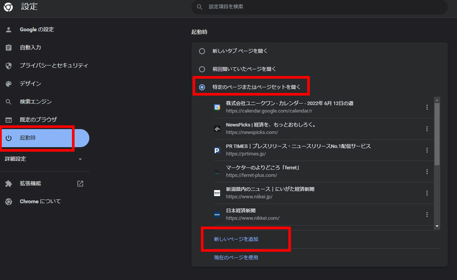Open the 自動入力 section
457x280 pixels.
(x=30, y=47)
